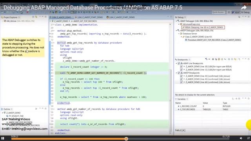Click the Z_AMDP_DEMO breadcrumb item
The width and height of the screenshot is (251, 141).
click(x=60, y=21)
